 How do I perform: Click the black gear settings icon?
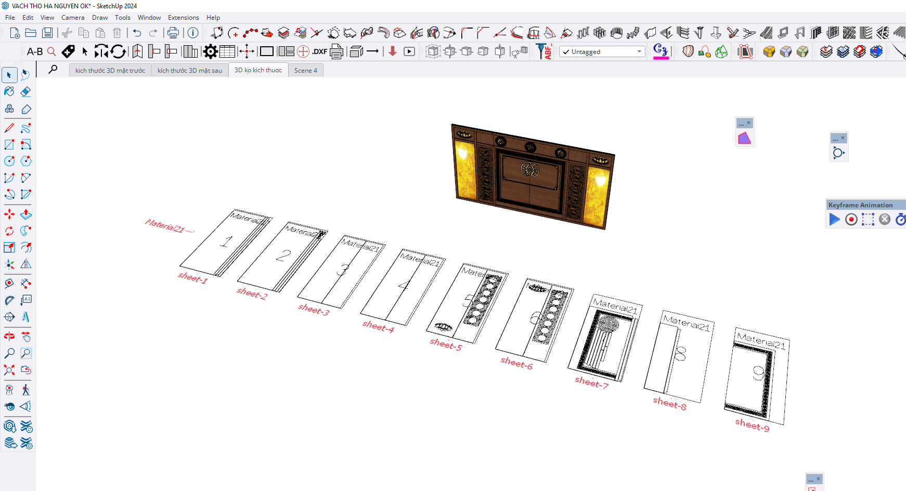click(210, 51)
